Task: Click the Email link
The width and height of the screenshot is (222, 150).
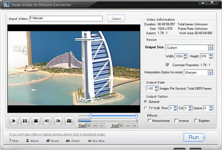Action: 73,141
